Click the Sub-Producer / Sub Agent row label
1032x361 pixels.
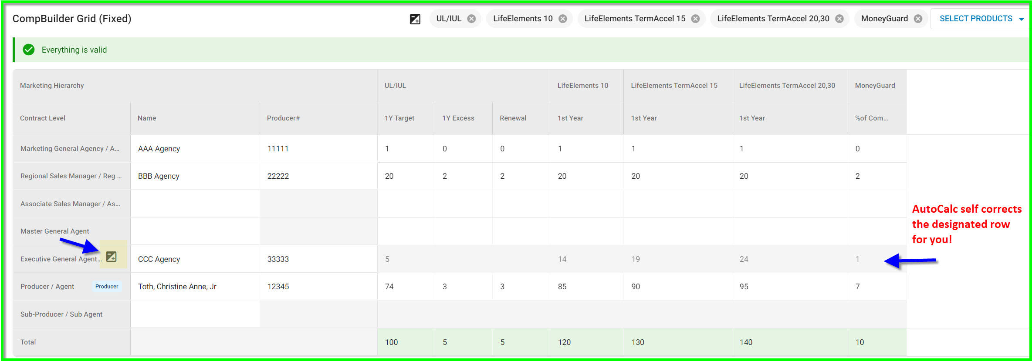(61, 314)
